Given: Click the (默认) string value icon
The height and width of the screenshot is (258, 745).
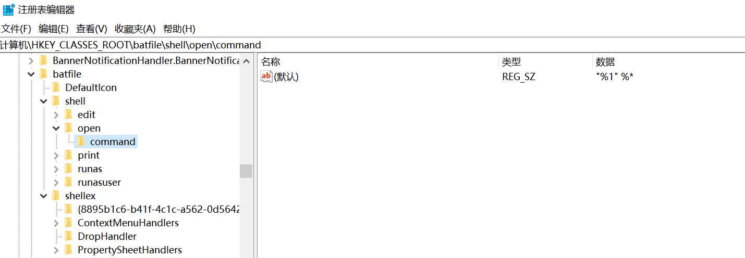Looking at the screenshot, I should click(266, 77).
